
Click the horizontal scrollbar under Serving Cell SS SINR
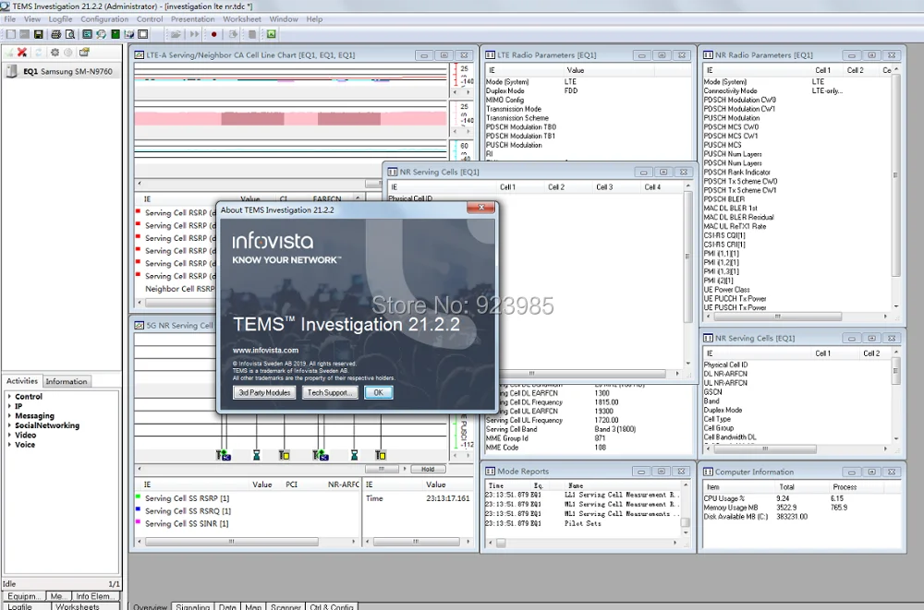click(x=248, y=542)
